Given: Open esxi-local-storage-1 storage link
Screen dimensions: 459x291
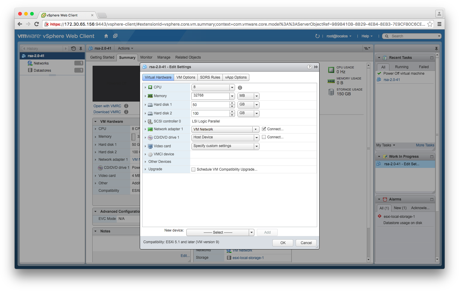Looking at the screenshot, I should tap(248, 258).
